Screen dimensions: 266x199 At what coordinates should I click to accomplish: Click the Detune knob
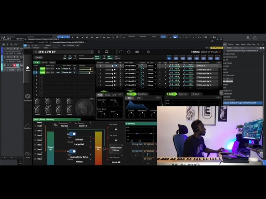pos(116,104)
